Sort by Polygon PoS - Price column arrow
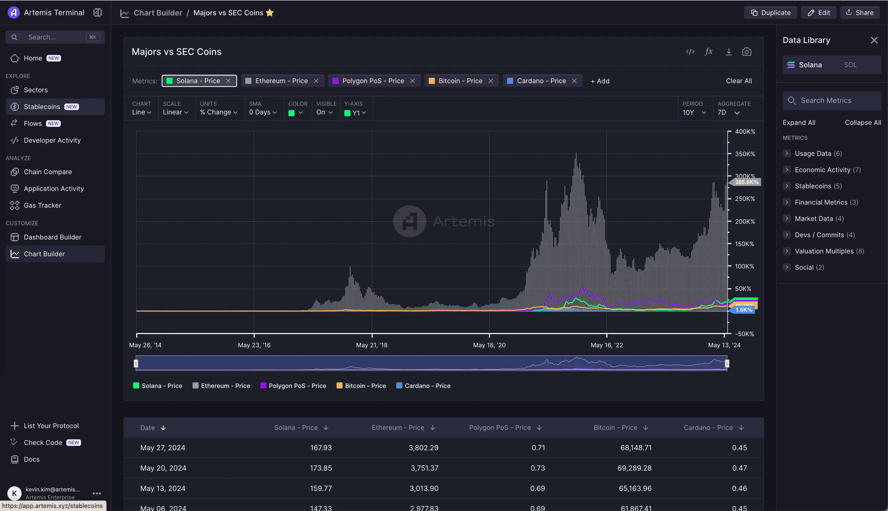 [x=539, y=427]
